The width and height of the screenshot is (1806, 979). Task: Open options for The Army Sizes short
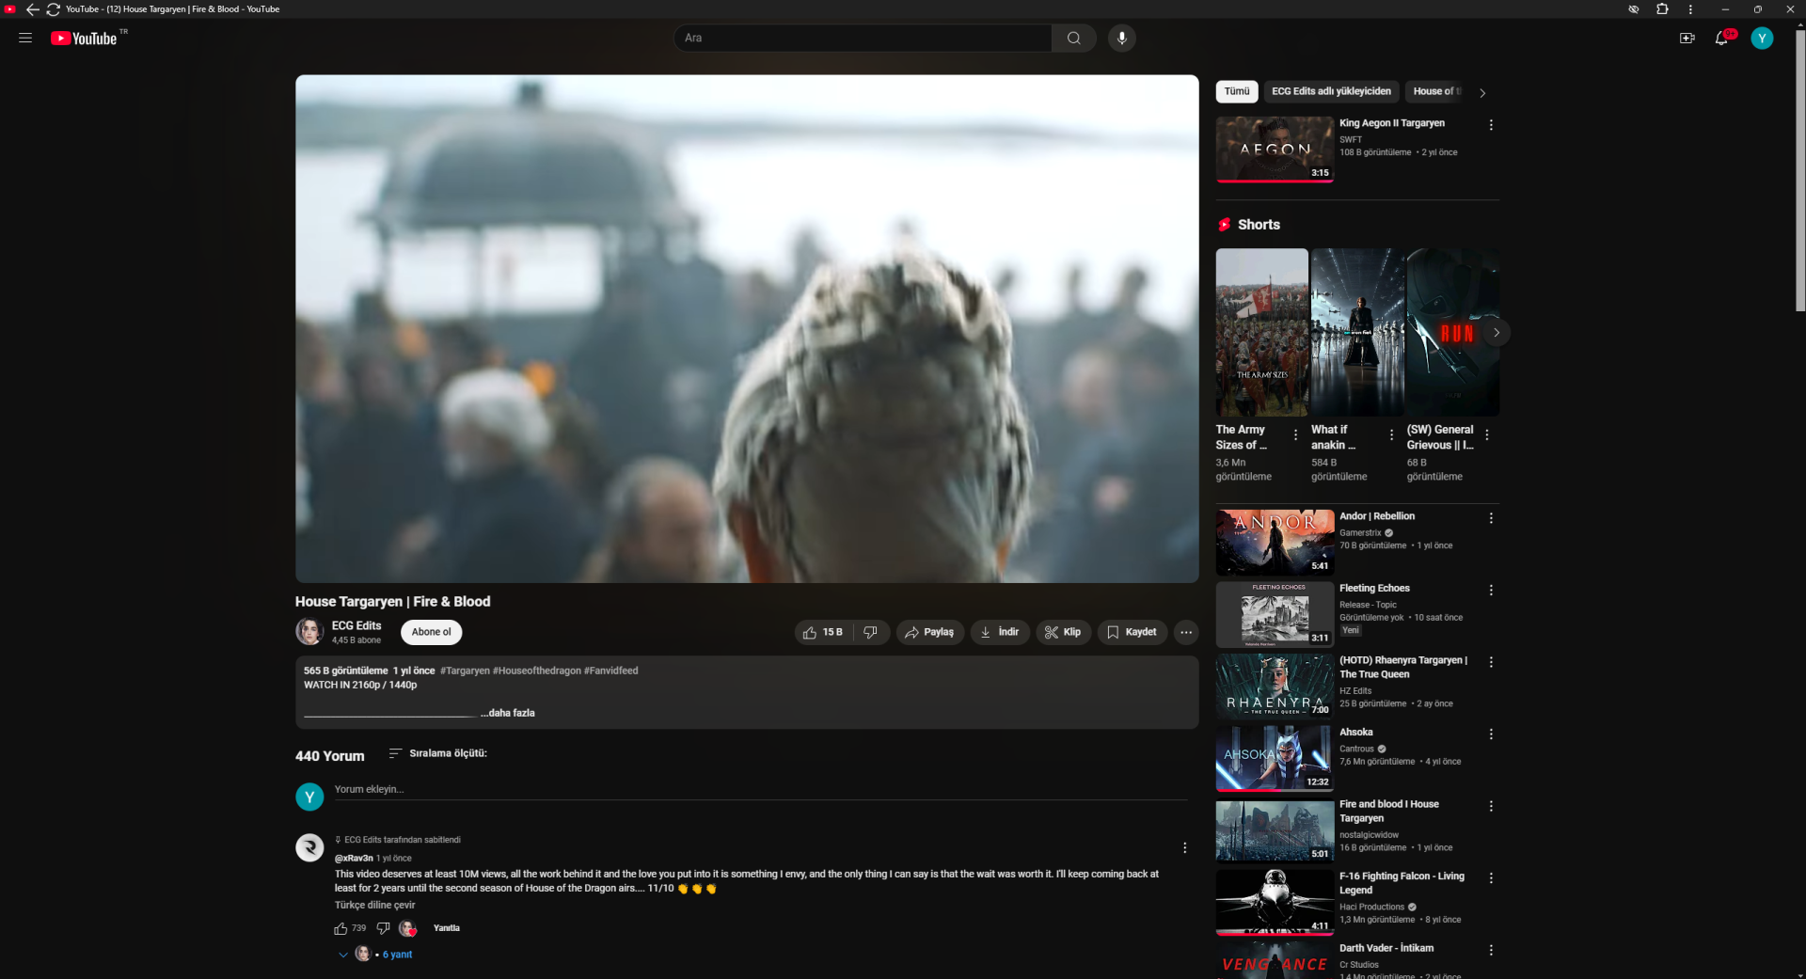pos(1295,434)
